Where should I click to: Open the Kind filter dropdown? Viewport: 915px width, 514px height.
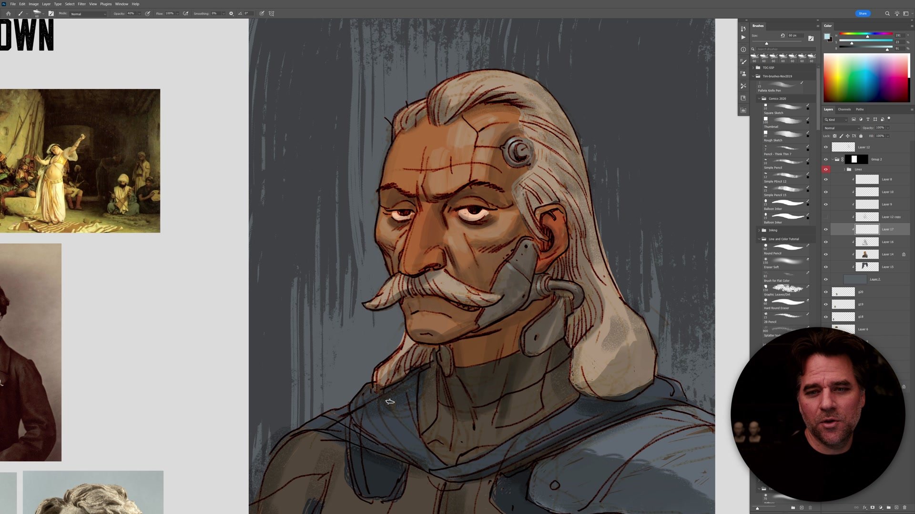point(836,119)
